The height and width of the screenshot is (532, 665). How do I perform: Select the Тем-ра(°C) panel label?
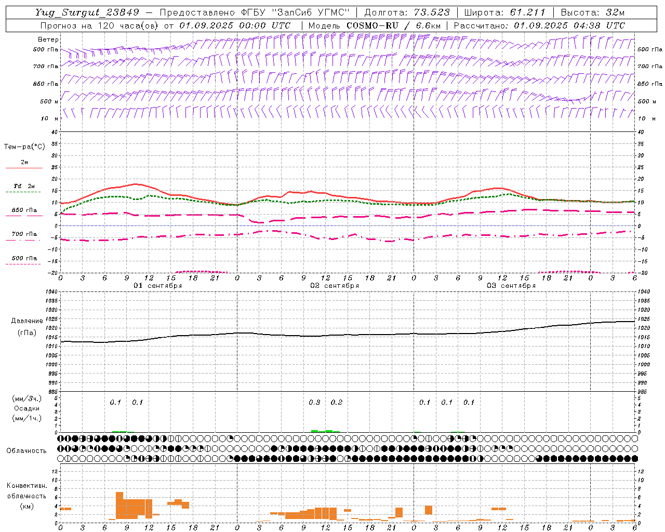coord(24,147)
